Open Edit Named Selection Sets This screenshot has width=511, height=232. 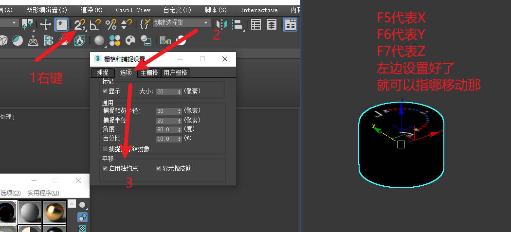tap(145, 25)
